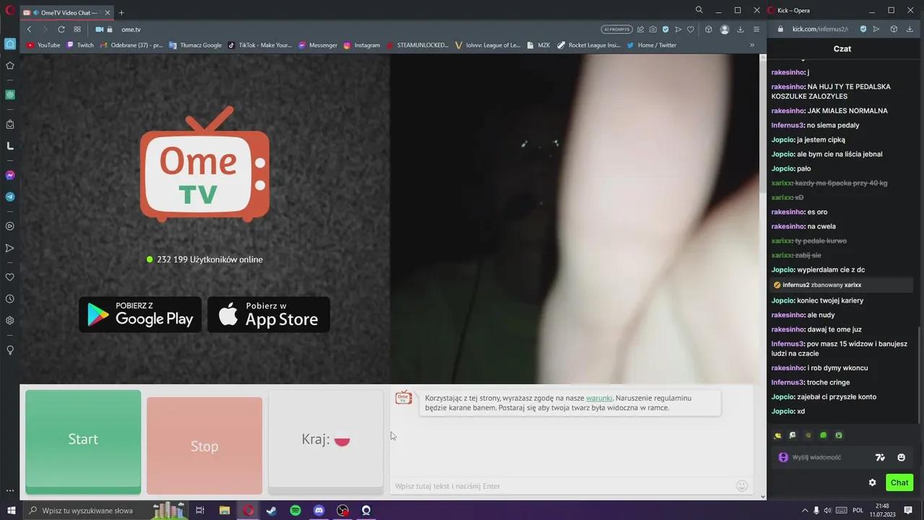Open Spotify from the taskbar
Screen dimensions: 924x520
pos(295,511)
